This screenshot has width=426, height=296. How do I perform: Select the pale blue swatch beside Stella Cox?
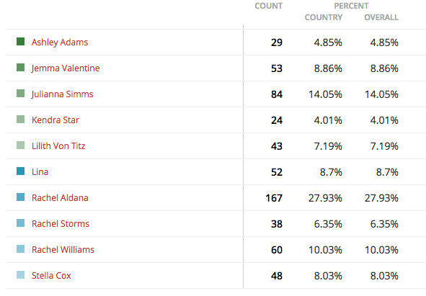click(x=21, y=275)
